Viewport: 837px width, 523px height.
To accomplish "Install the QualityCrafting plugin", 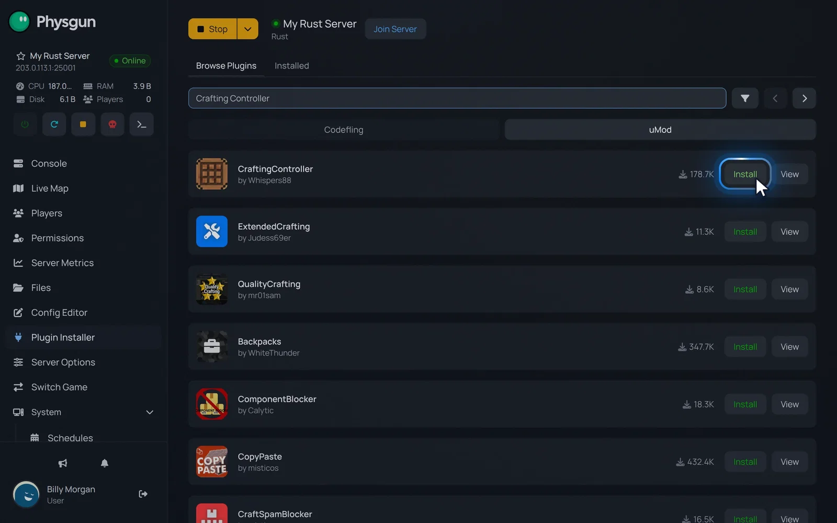I will point(745,289).
